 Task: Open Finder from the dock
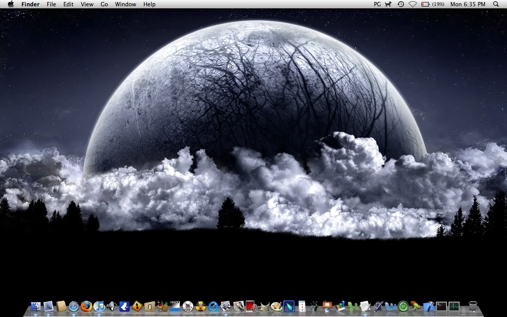tap(36, 306)
